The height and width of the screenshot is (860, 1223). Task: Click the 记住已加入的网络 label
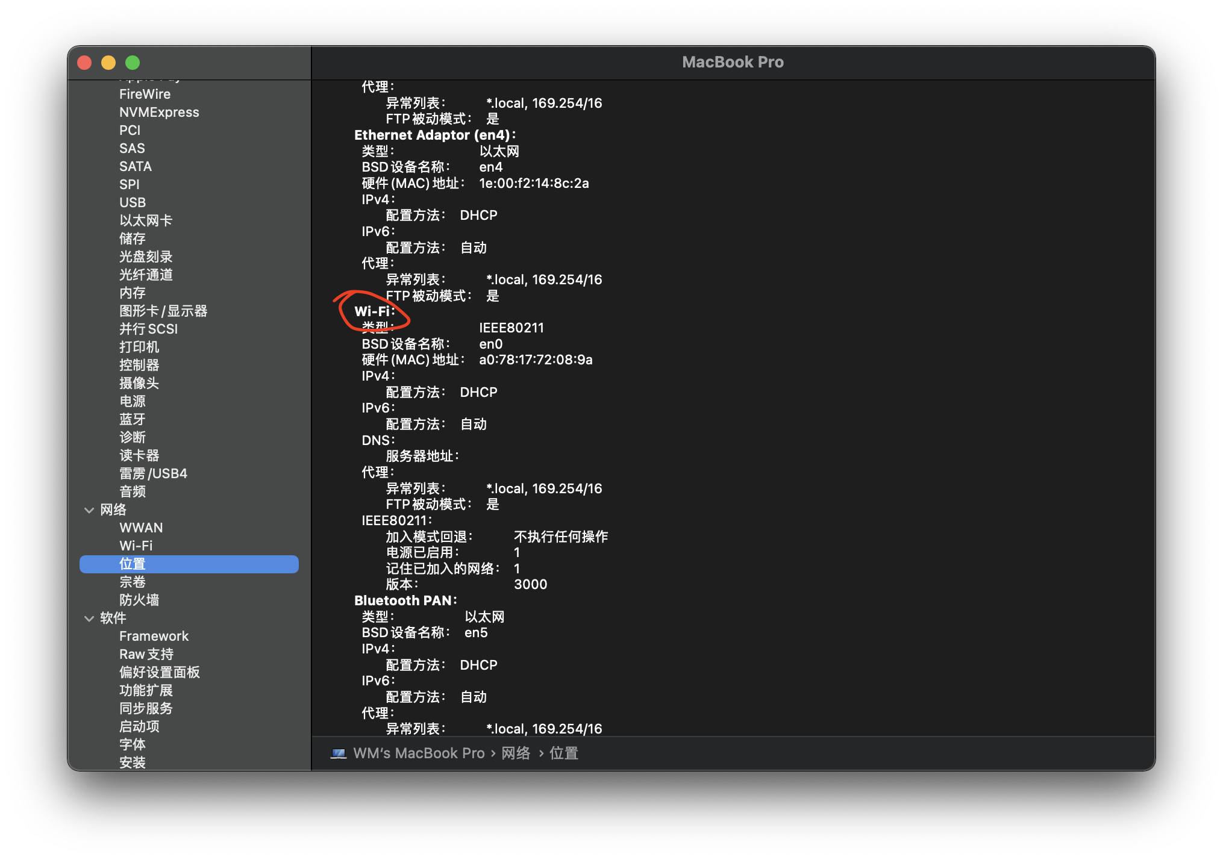(443, 569)
